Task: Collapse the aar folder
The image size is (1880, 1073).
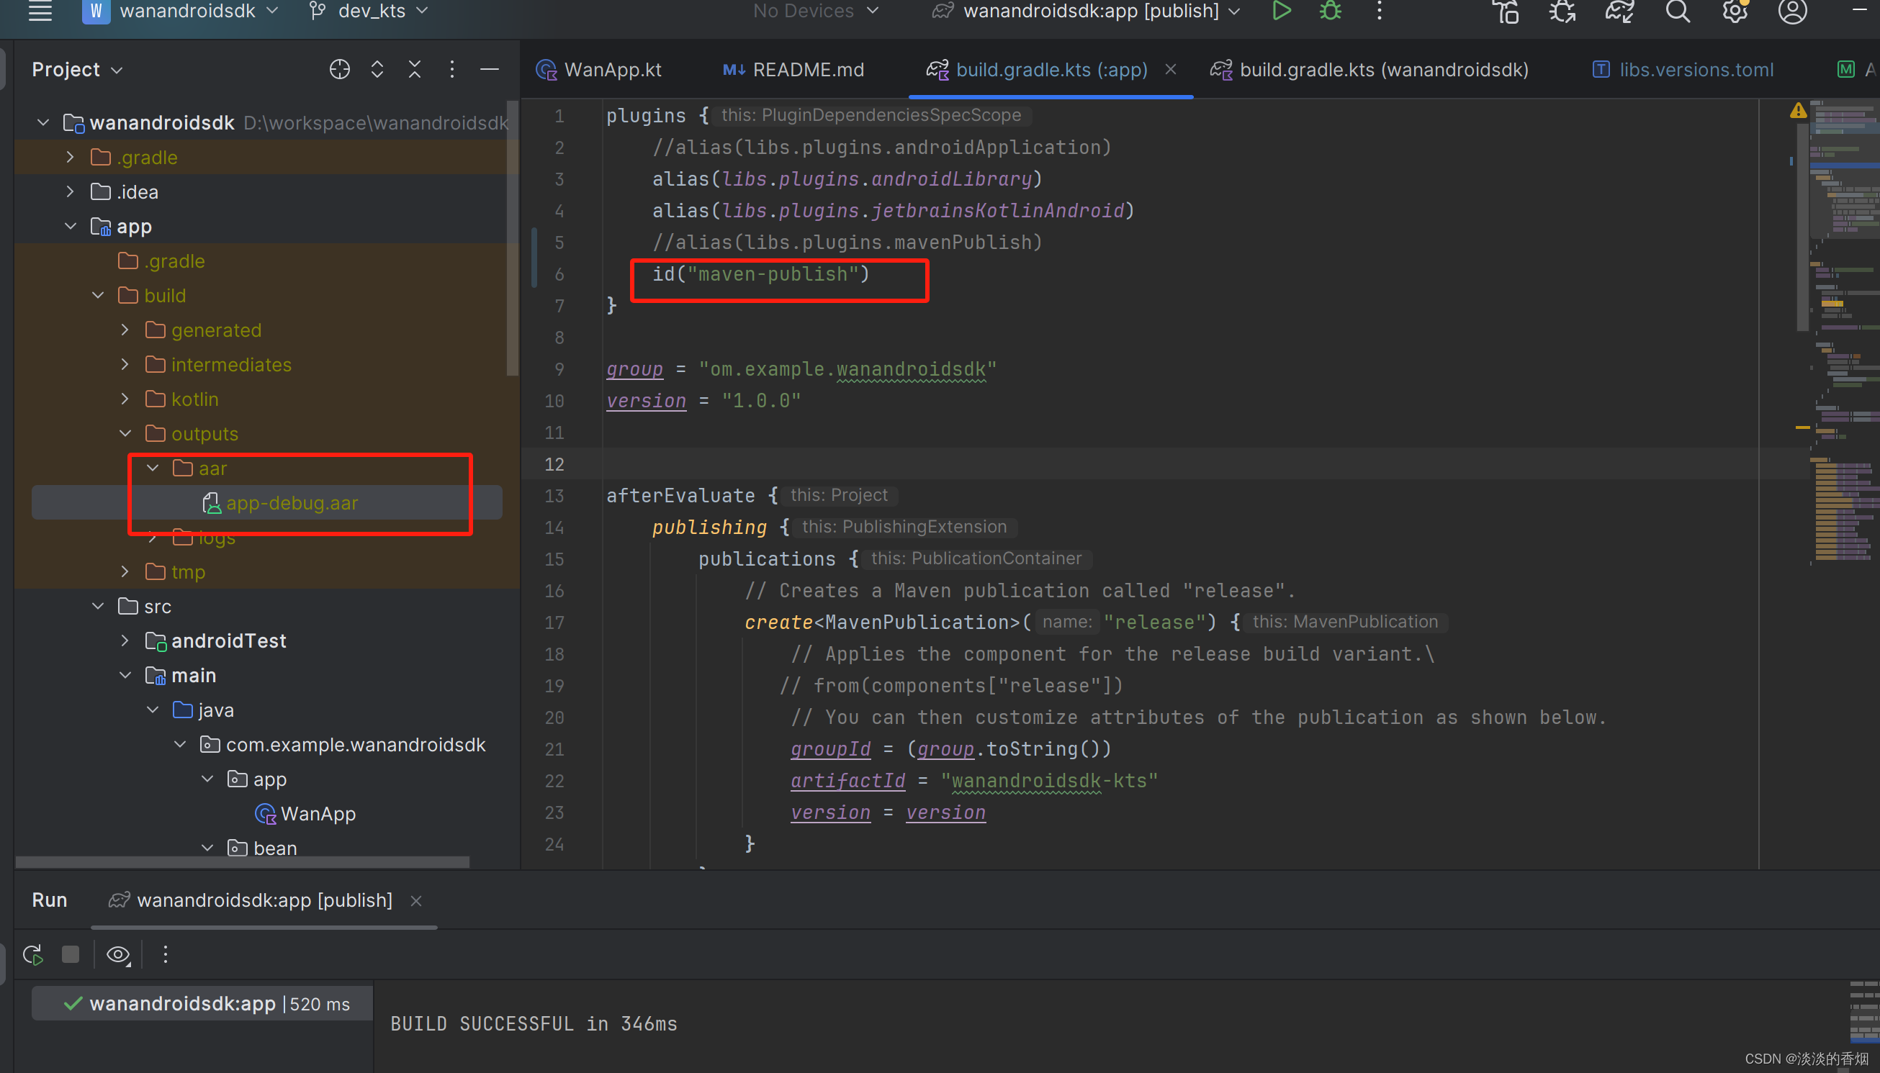Action: point(153,468)
